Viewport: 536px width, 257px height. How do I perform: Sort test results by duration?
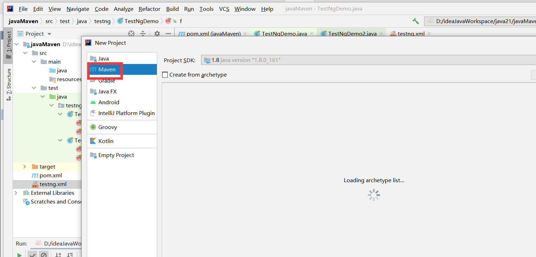[x=70, y=255]
